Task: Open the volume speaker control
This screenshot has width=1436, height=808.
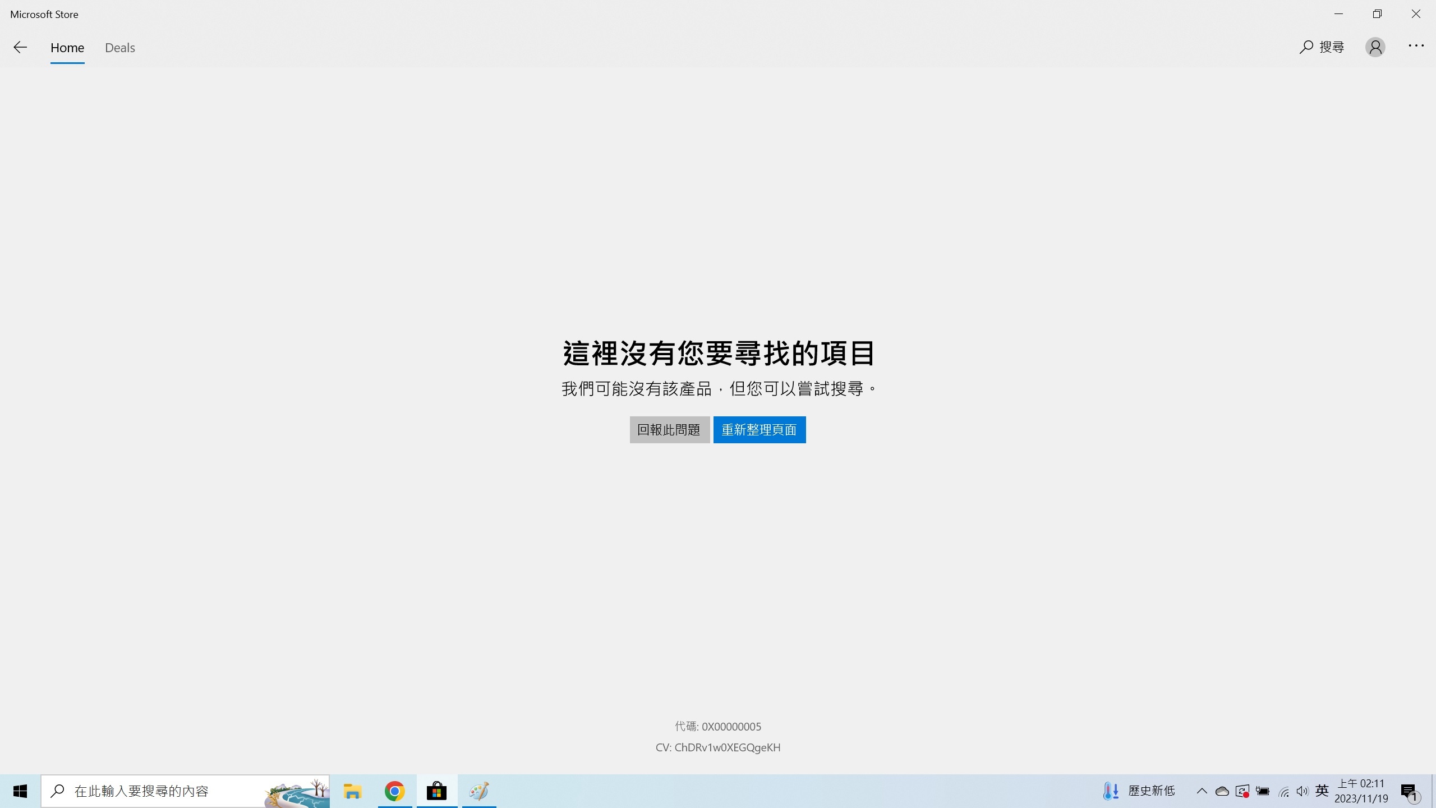Action: pyautogui.click(x=1302, y=791)
